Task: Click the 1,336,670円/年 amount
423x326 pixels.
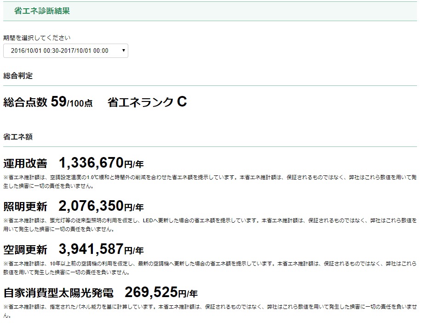Action: click(101, 163)
